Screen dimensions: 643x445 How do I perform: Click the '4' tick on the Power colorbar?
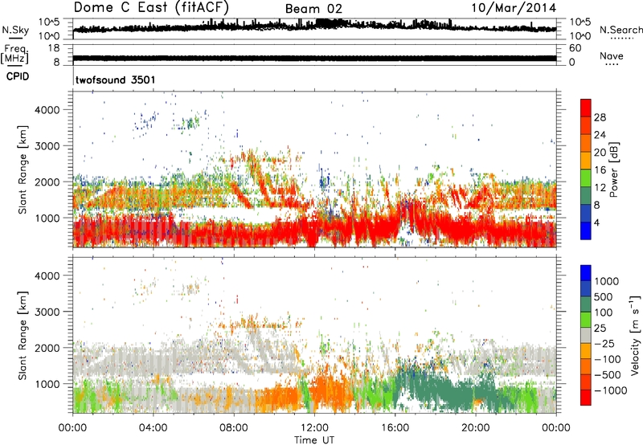coord(596,222)
